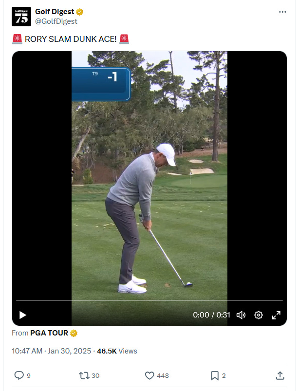Click the gold verified badge beside Golf Digest

click(x=79, y=12)
